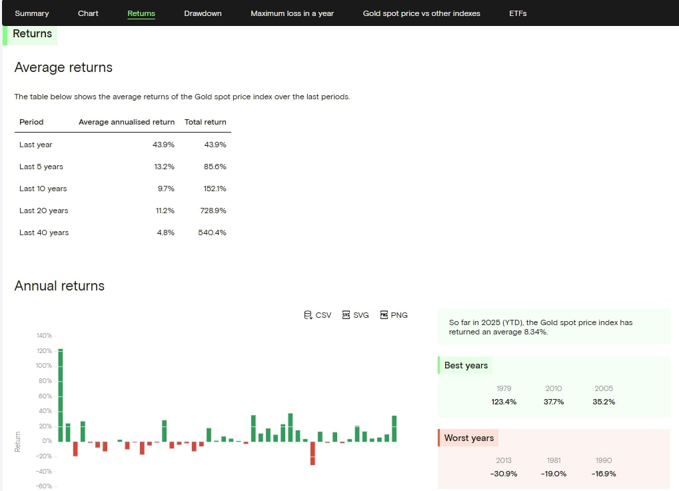Click the CSV download icon
This screenshot has width=679, height=491.
tap(308, 315)
